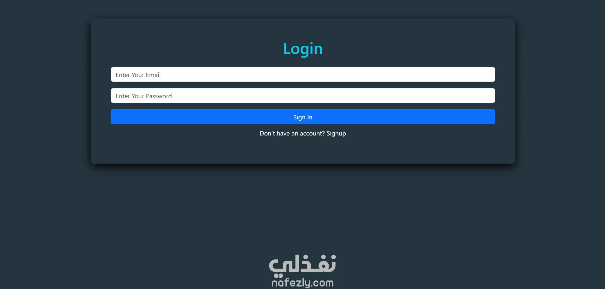
Task: Click the cyan Login title text
Action: tap(303, 49)
